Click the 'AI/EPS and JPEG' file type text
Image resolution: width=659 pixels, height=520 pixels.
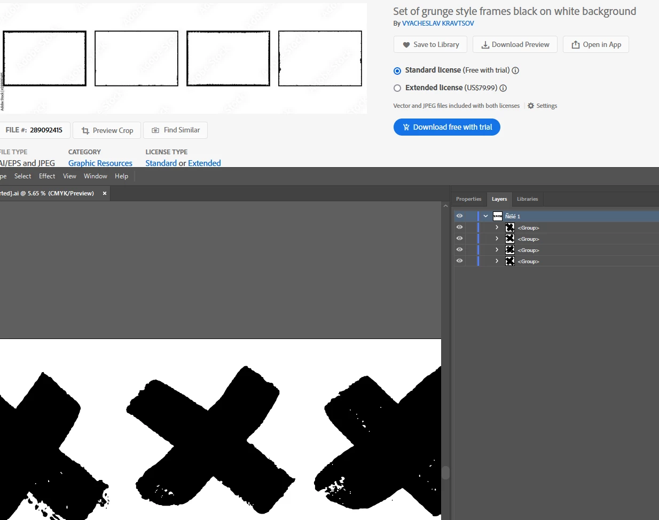pyautogui.click(x=27, y=163)
